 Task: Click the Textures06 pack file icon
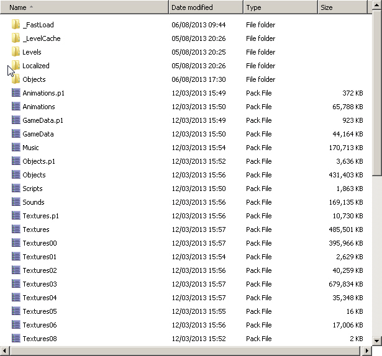coord(16,324)
